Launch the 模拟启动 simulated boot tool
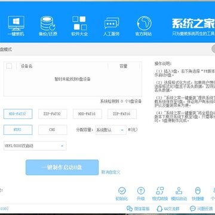This screenshot has width=215, height=215. 179,193
